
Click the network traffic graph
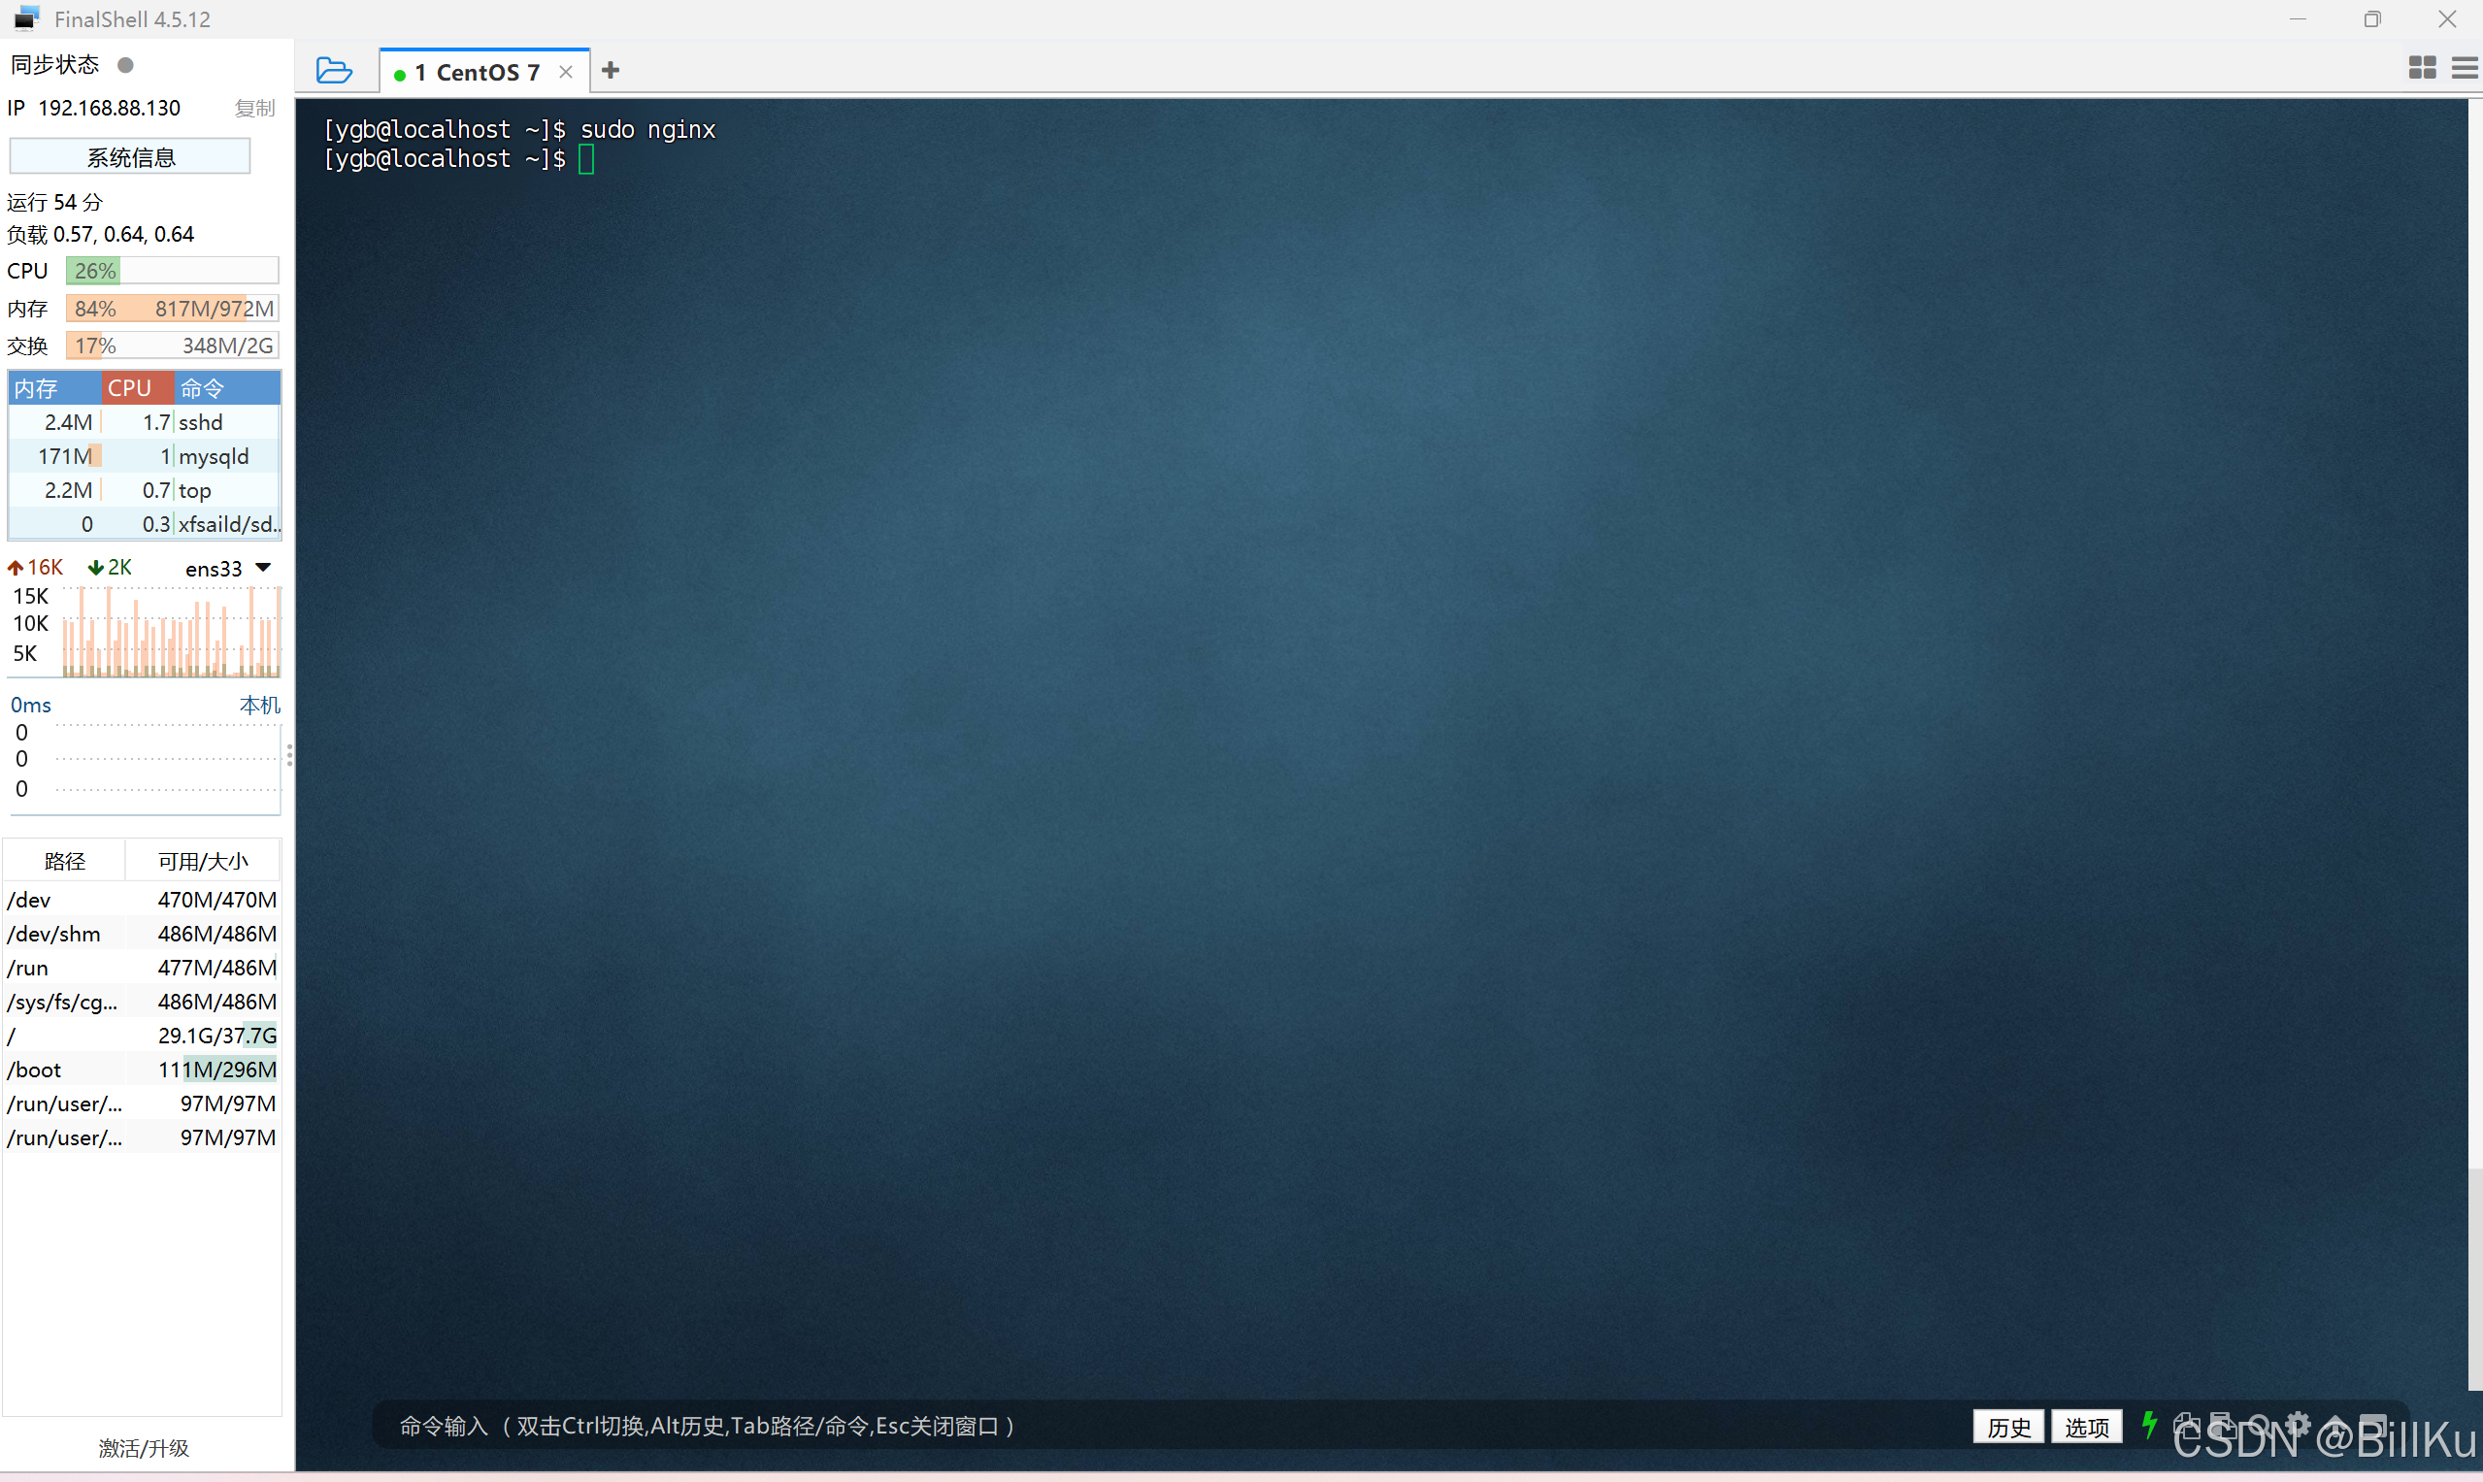point(171,632)
